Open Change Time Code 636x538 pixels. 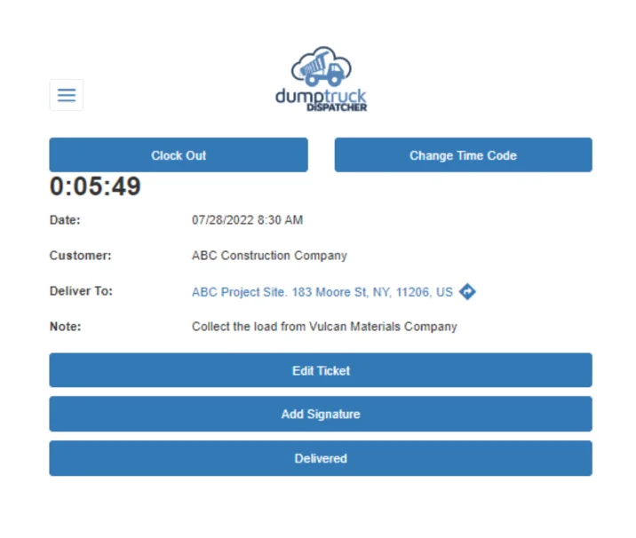(463, 155)
